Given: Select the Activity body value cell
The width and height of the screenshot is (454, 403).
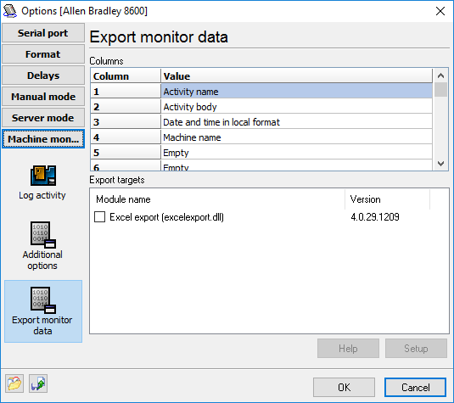Looking at the screenshot, I should coord(296,107).
